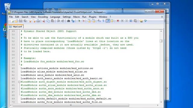Open the Edit menu
193x108 pixels.
17,17
